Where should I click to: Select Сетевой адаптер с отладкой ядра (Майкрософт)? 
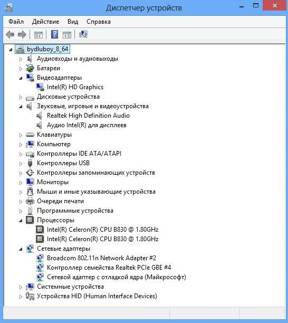pos(117,277)
